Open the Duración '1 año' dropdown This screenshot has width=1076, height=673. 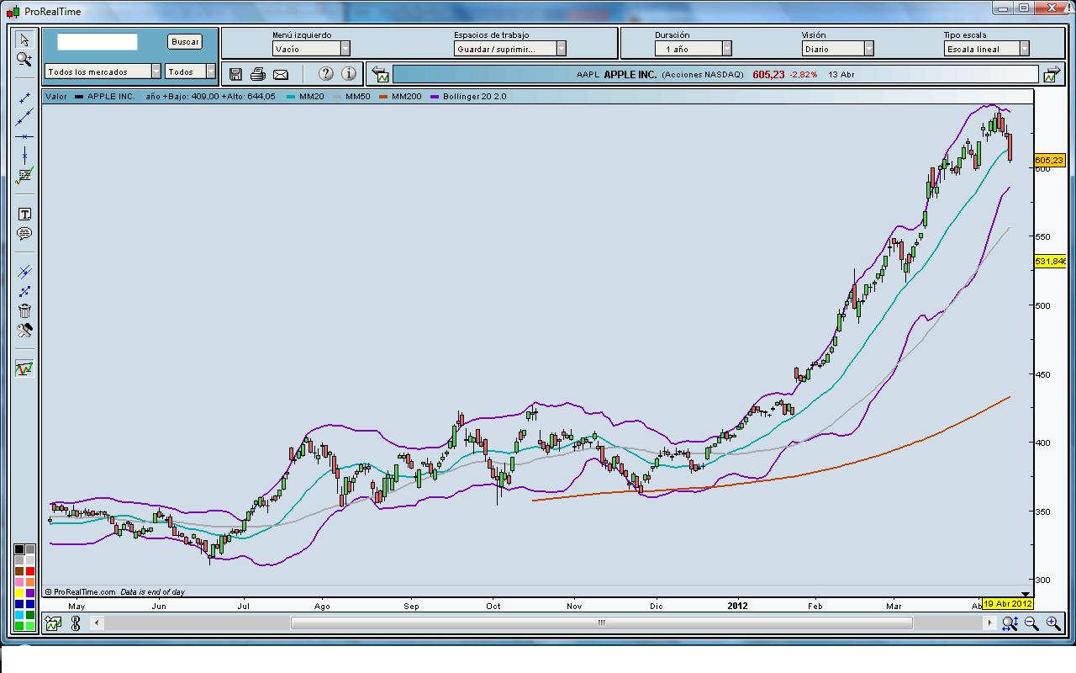(x=694, y=49)
